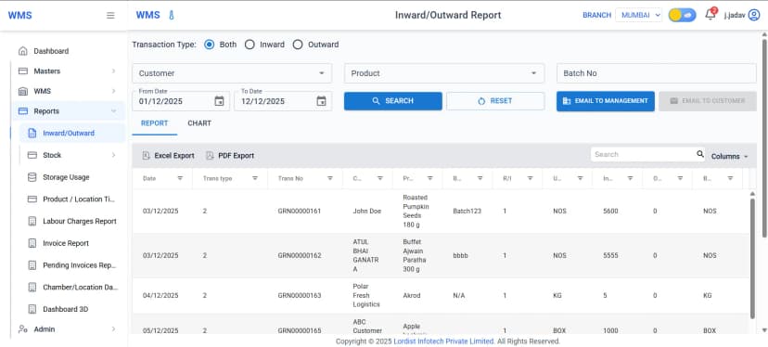768x347 pixels.
Task: Click the GRN00000163 cell
Action: click(300, 296)
